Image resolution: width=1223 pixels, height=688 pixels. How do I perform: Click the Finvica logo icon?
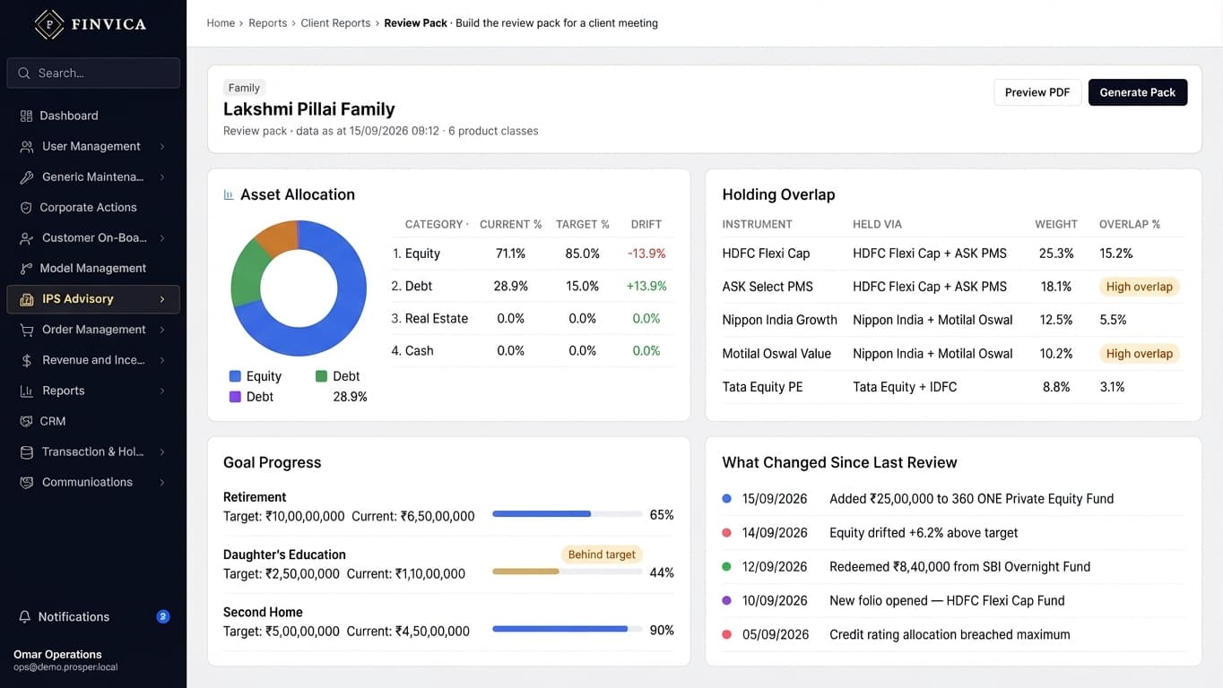tap(48, 24)
